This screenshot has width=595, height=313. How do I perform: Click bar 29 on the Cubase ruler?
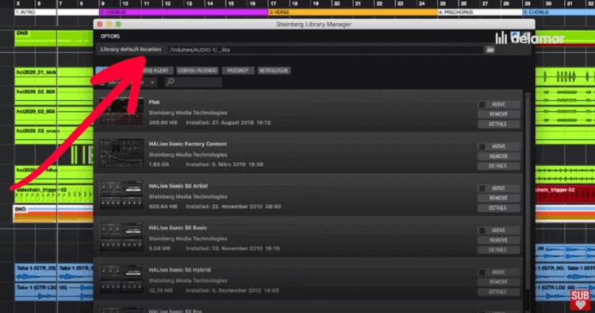tap(528, 4)
